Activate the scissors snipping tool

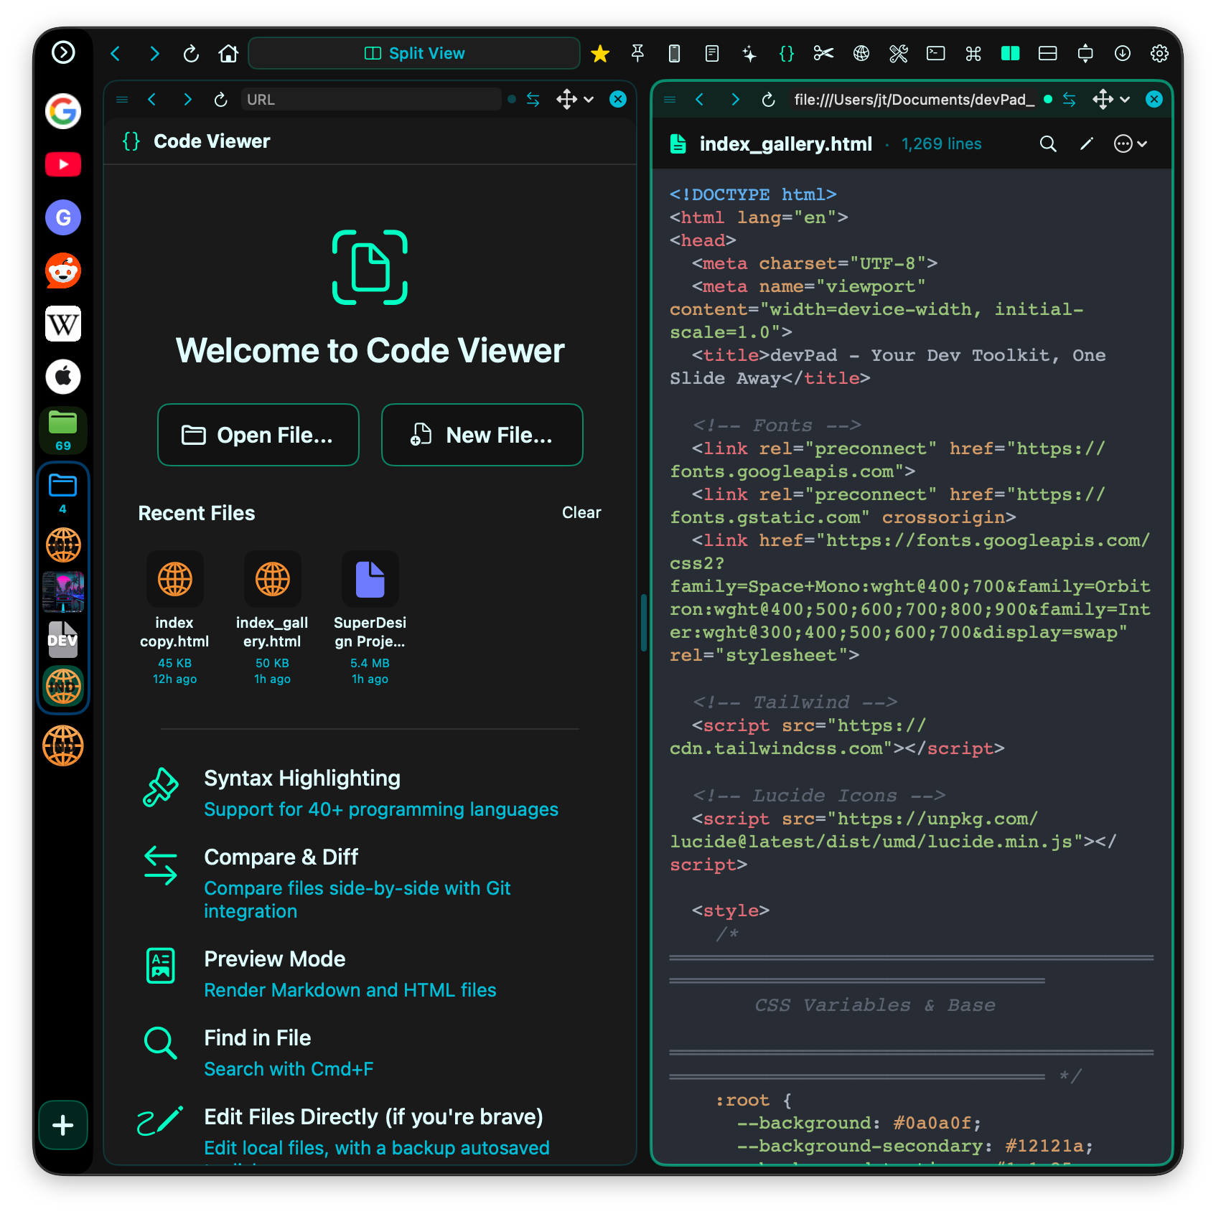pyautogui.click(x=824, y=53)
